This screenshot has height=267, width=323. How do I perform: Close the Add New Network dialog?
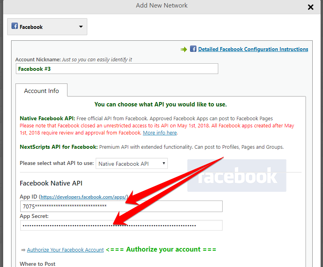coord(310,7)
